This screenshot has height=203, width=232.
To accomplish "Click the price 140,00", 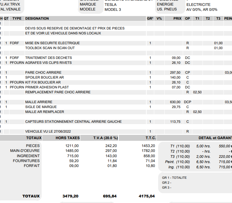I will 175,77.
